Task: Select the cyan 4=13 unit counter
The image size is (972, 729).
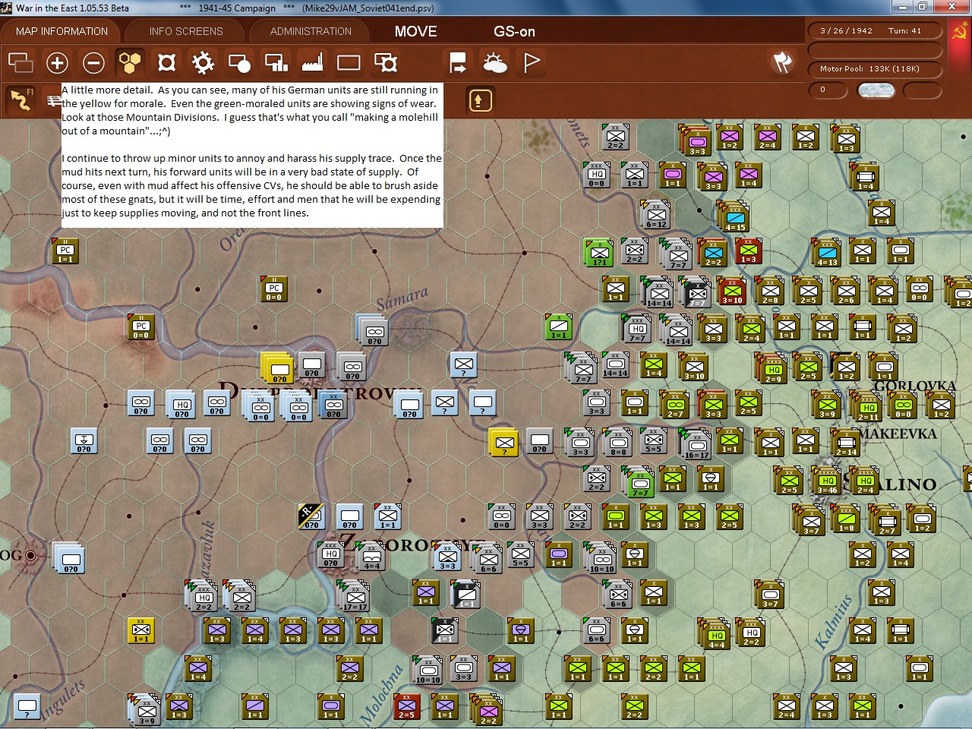Action: click(x=826, y=252)
